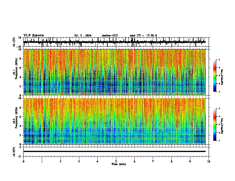
Task: Click the time axis tick label '6'
Action: click(135, 161)
